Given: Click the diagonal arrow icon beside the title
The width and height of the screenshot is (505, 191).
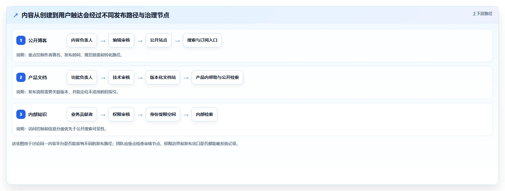Looking at the screenshot, I should pyautogui.click(x=16, y=15).
